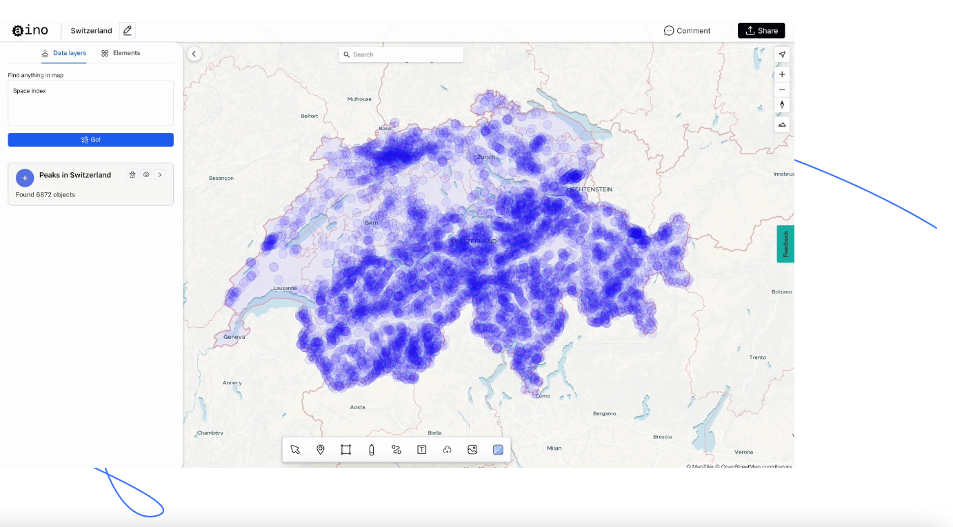Choose the location pin marker tool

321,450
